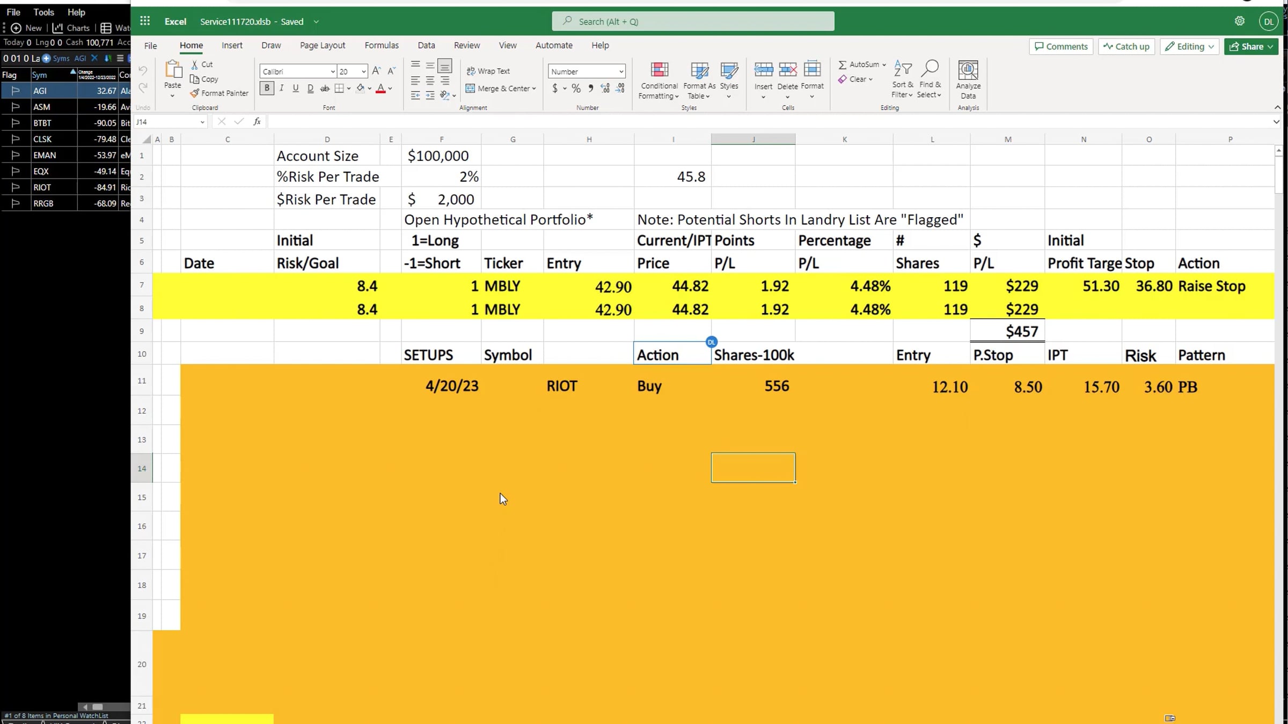This screenshot has height=724, width=1288.
Task: Click New in the trading window toolbar
Action: coord(26,28)
